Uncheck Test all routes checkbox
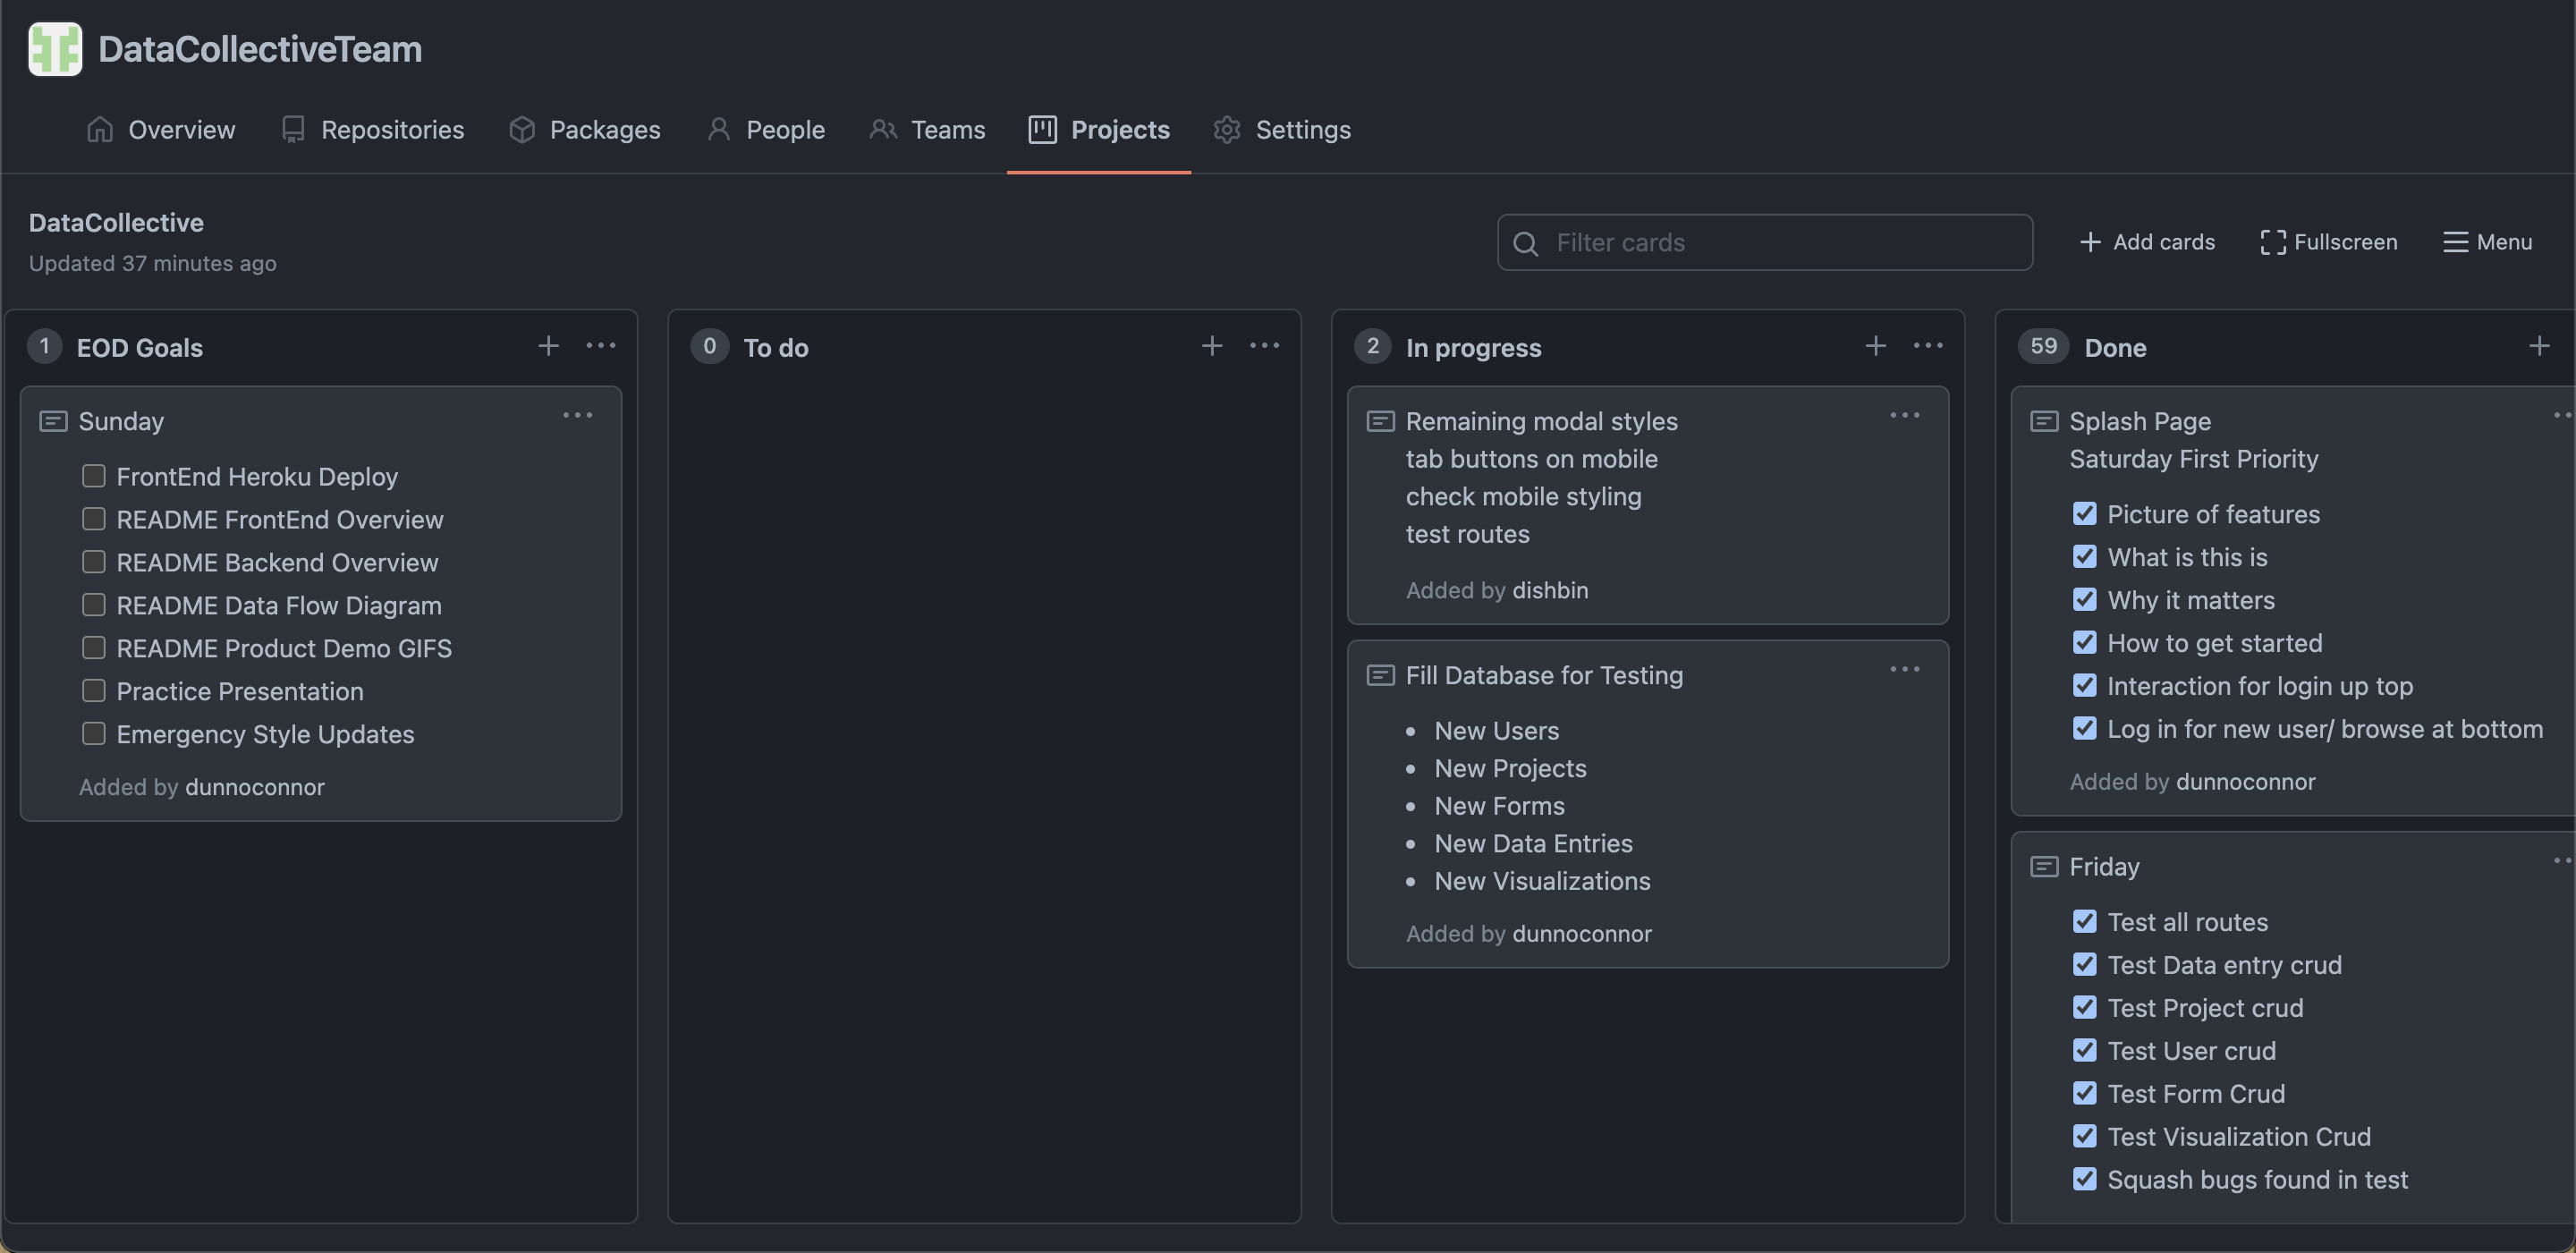2576x1253 pixels. click(2084, 921)
